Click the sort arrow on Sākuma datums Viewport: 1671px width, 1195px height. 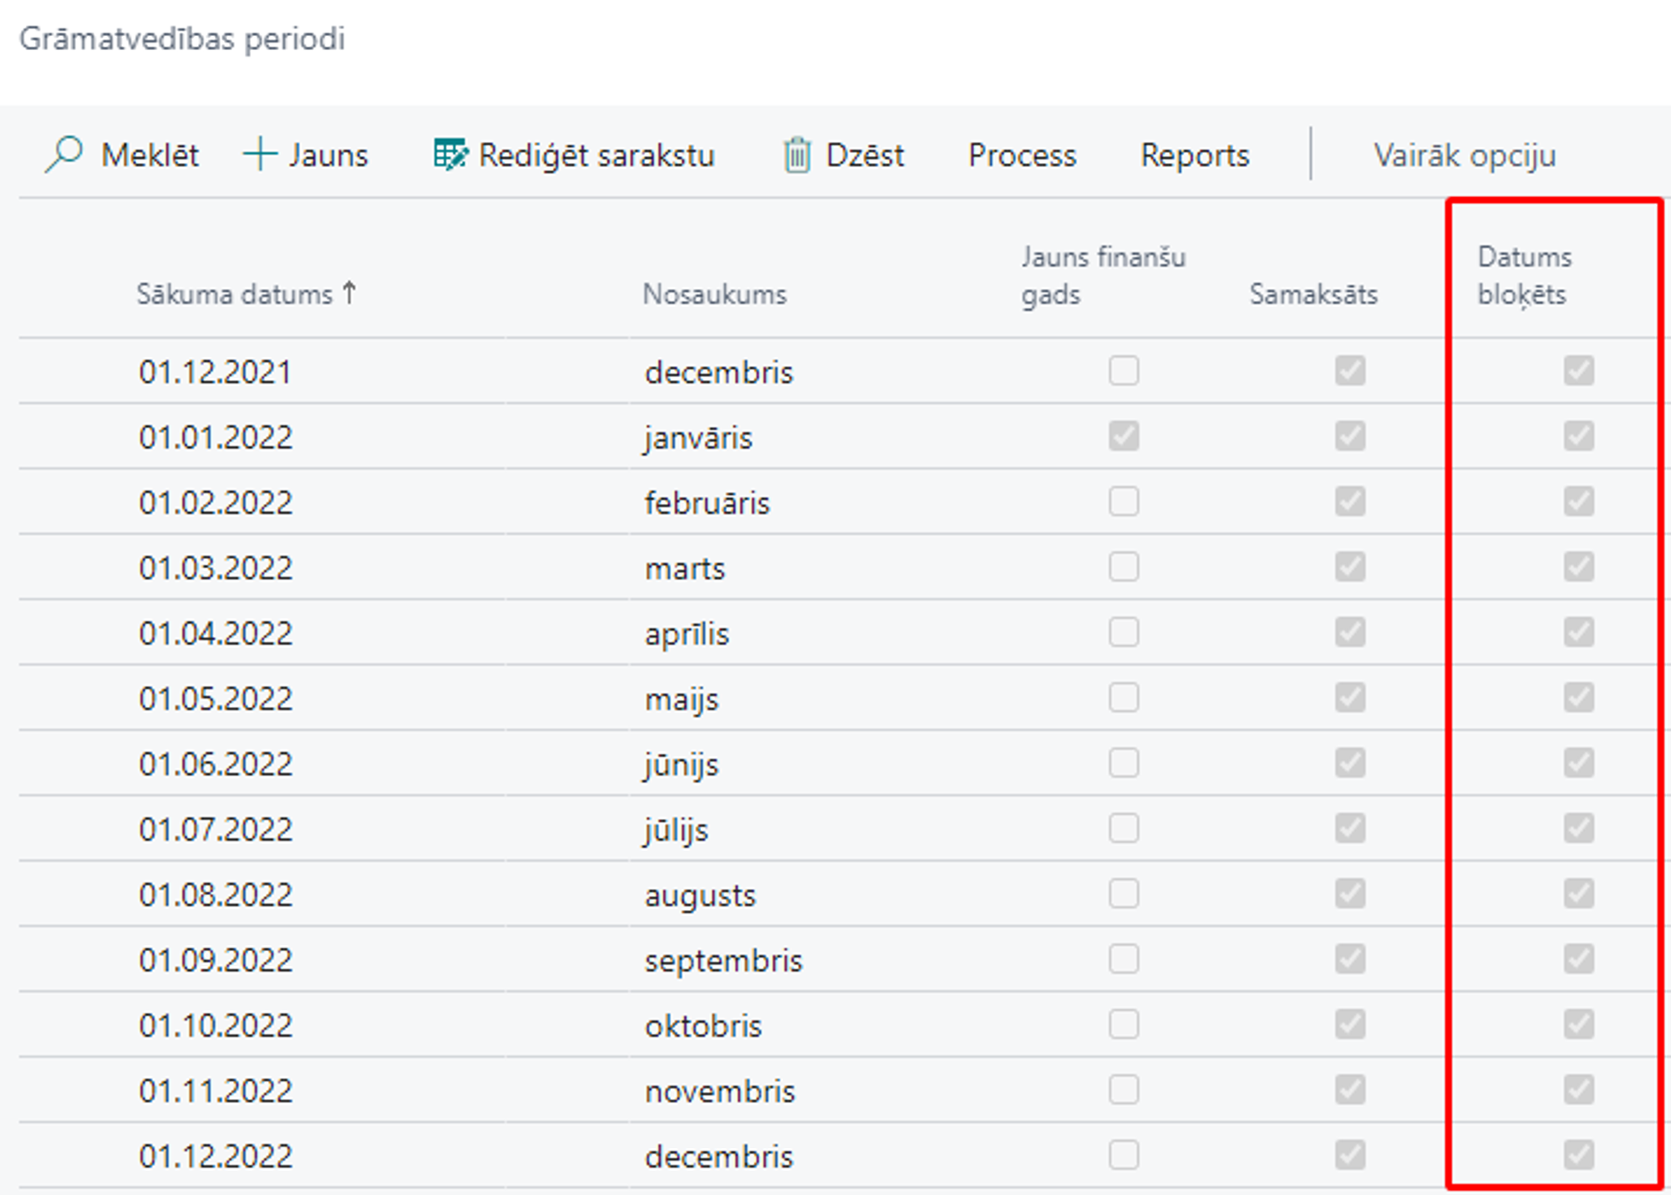[350, 292]
